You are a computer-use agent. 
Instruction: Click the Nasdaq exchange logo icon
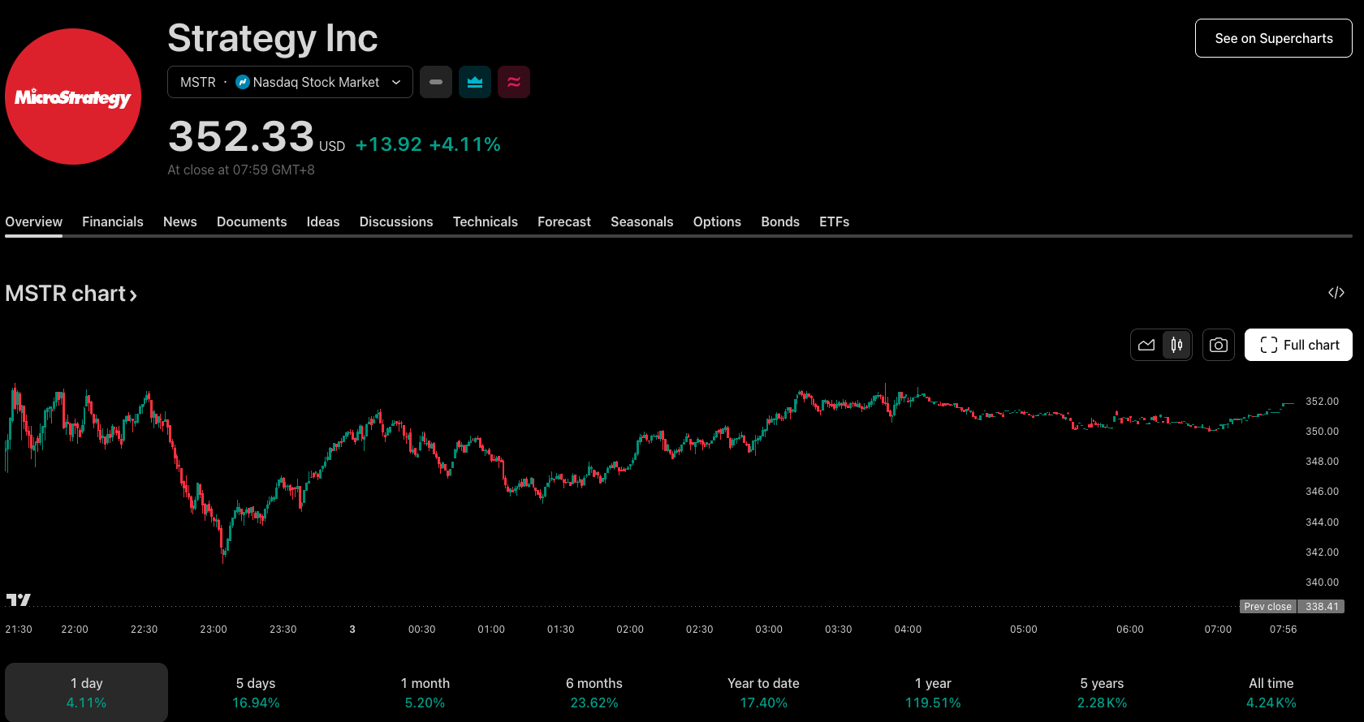[x=242, y=82]
